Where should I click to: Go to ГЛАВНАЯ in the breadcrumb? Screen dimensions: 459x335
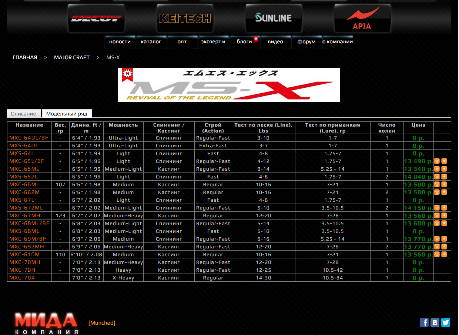point(25,57)
